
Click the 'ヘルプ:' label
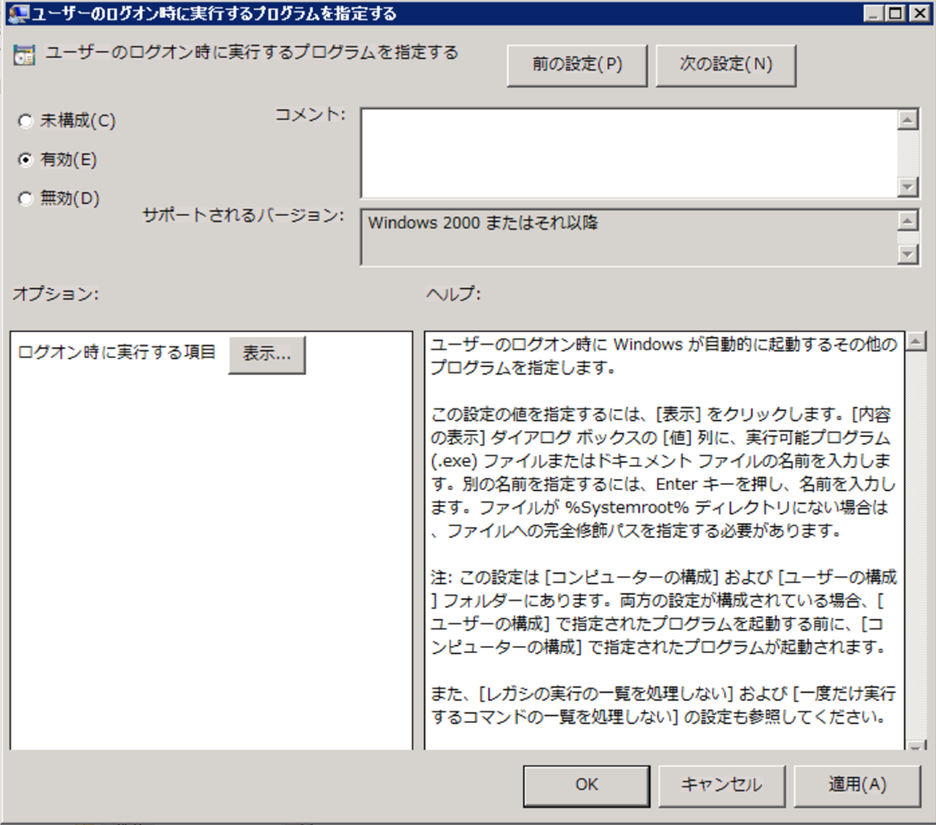pyautogui.click(x=453, y=294)
